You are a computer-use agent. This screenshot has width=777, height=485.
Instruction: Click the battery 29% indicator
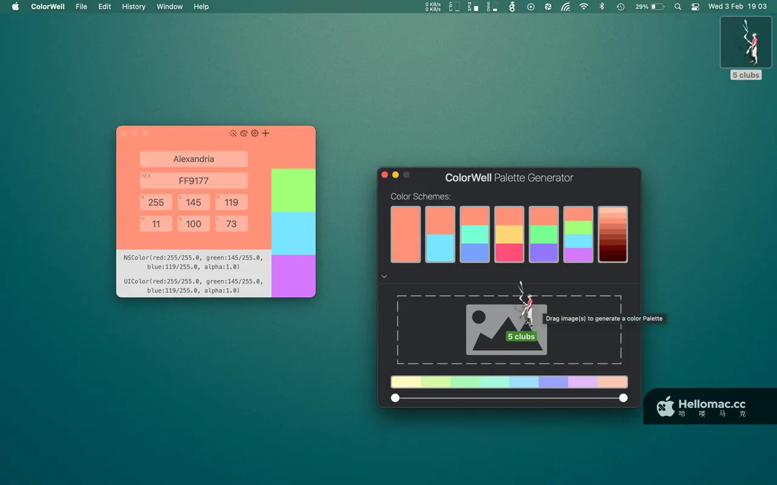click(x=650, y=7)
